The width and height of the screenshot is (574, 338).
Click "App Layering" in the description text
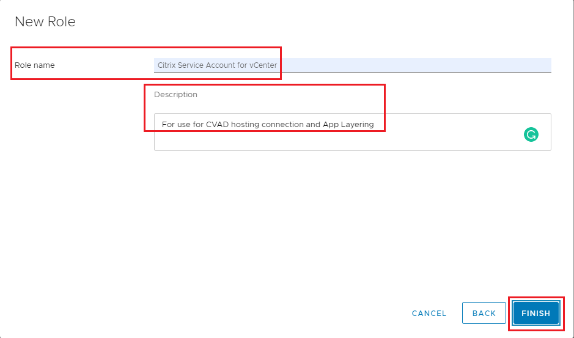348,125
